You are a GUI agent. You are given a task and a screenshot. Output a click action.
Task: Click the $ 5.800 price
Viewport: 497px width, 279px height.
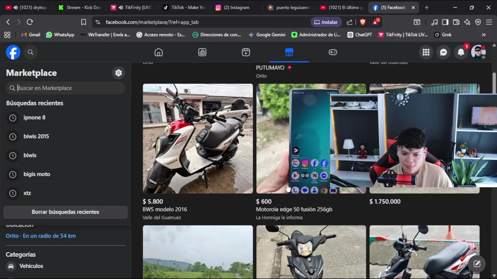tap(153, 201)
